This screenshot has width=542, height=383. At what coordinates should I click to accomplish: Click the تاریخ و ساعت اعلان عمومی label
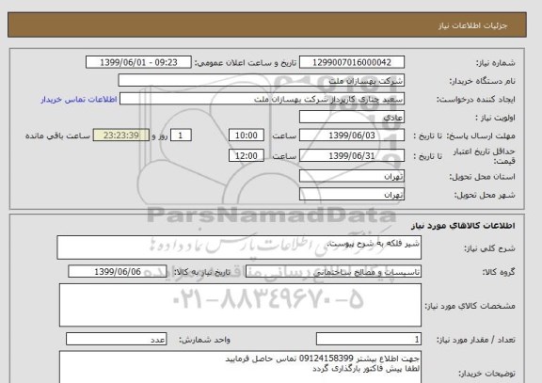pyautogui.click(x=246, y=63)
